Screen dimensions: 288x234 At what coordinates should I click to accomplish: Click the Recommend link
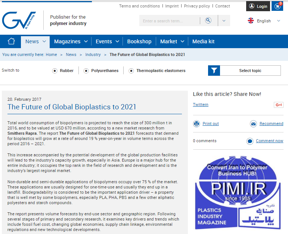tap(271, 124)
